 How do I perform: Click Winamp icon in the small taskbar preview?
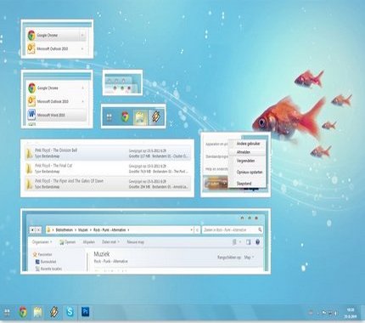click(x=155, y=116)
